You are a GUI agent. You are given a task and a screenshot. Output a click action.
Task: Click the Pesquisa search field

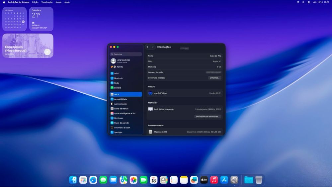[x=126, y=54]
